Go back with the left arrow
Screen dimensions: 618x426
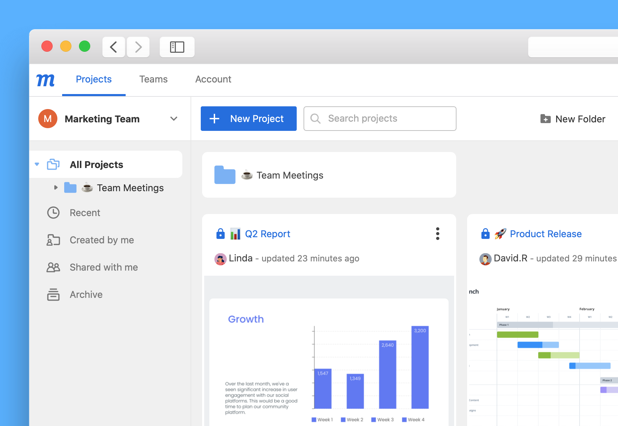(114, 47)
